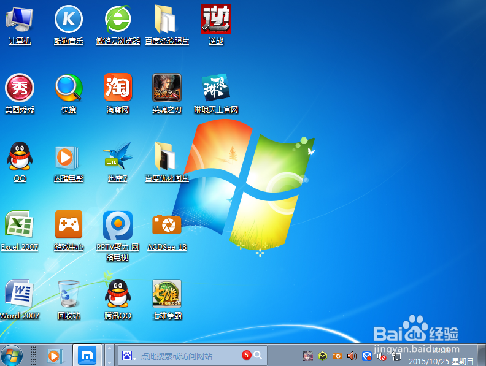Launch 迅雷7 download manager icon
The image size is (486, 366).
tap(118, 156)
